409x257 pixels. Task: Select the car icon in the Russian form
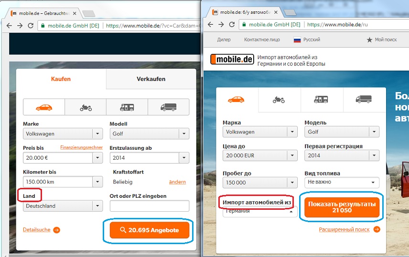pos(237,100)
